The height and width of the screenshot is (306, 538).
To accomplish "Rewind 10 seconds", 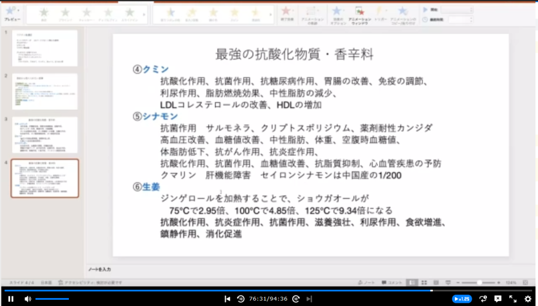I will coord(241,299).
